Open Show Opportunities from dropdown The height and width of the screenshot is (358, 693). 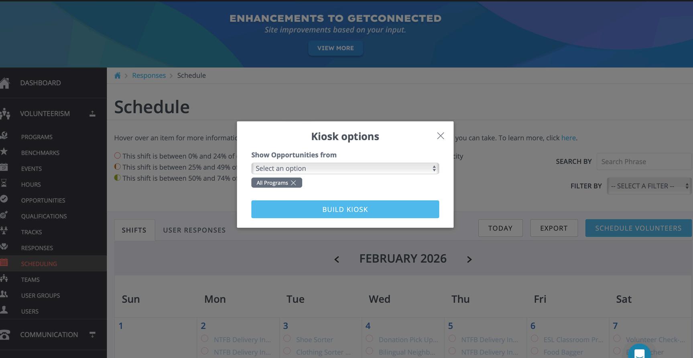tap(345, 169)
